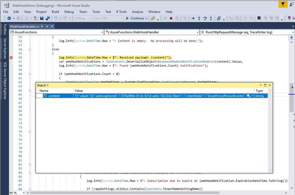This screenshot has height=195, width=295.
Task: Open the Server Explorer side panel tab
Action: [5, 48]
